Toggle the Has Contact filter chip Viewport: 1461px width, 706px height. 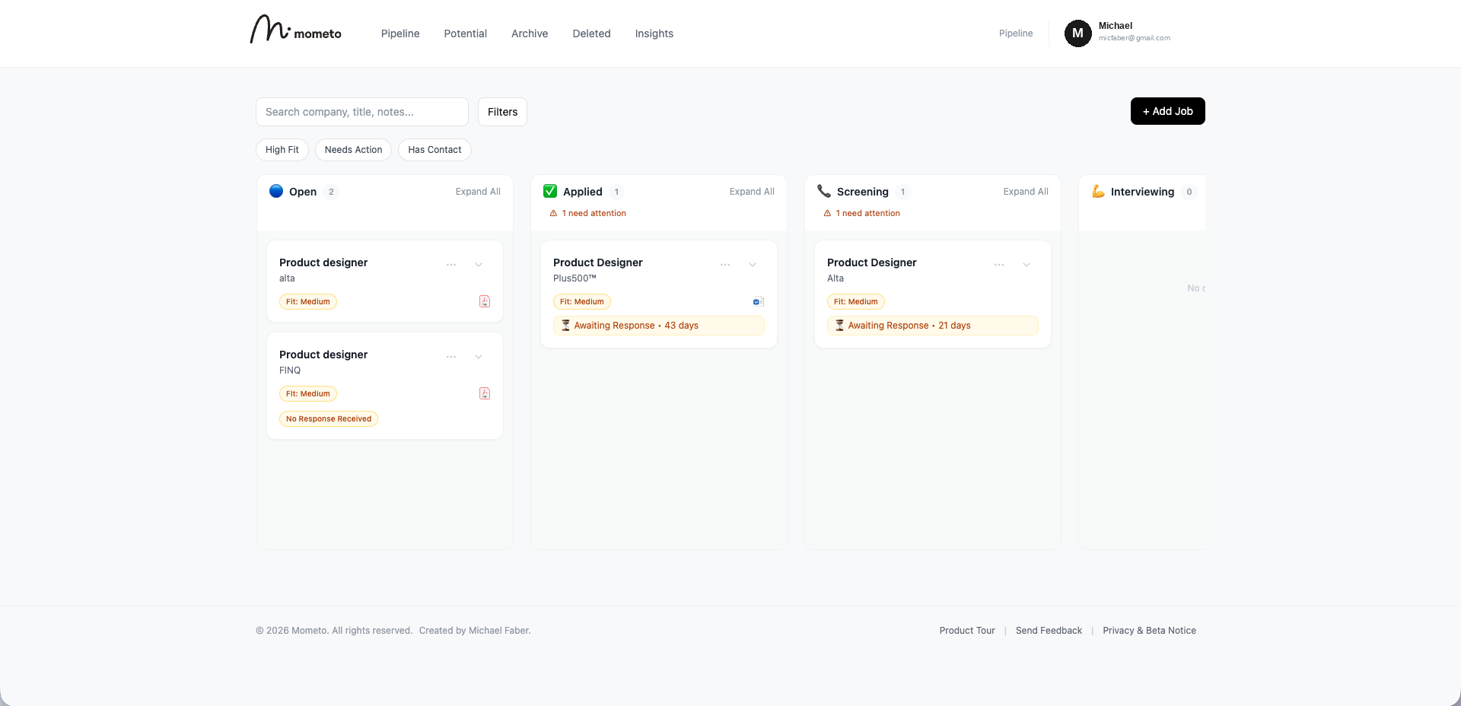(434, 150)
